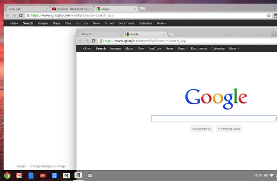Bookmark page with the star icon
277x181 pixels.
(269, 16)
